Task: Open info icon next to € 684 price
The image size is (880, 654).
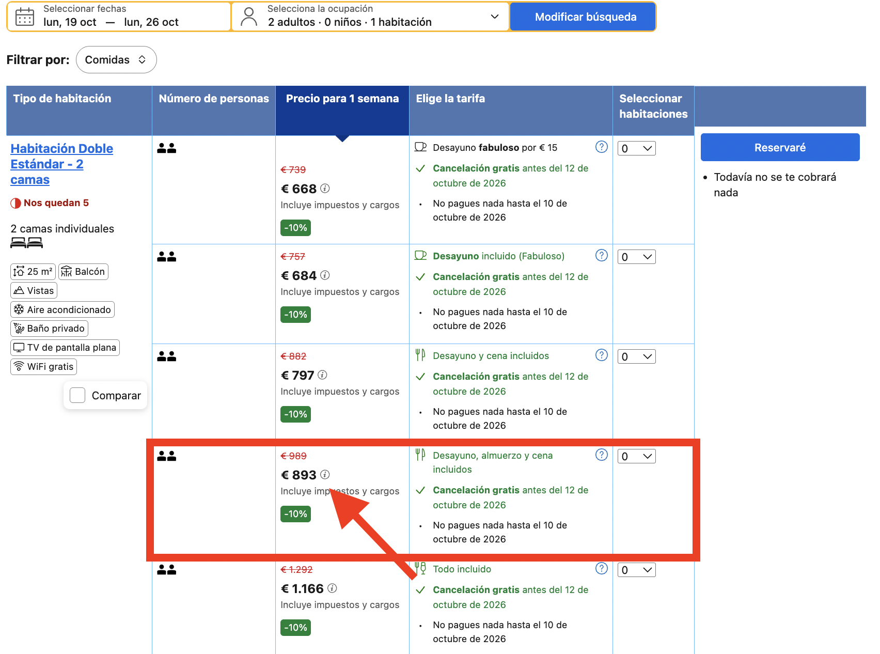Action: pyautogui.click(x=325, y=275)
